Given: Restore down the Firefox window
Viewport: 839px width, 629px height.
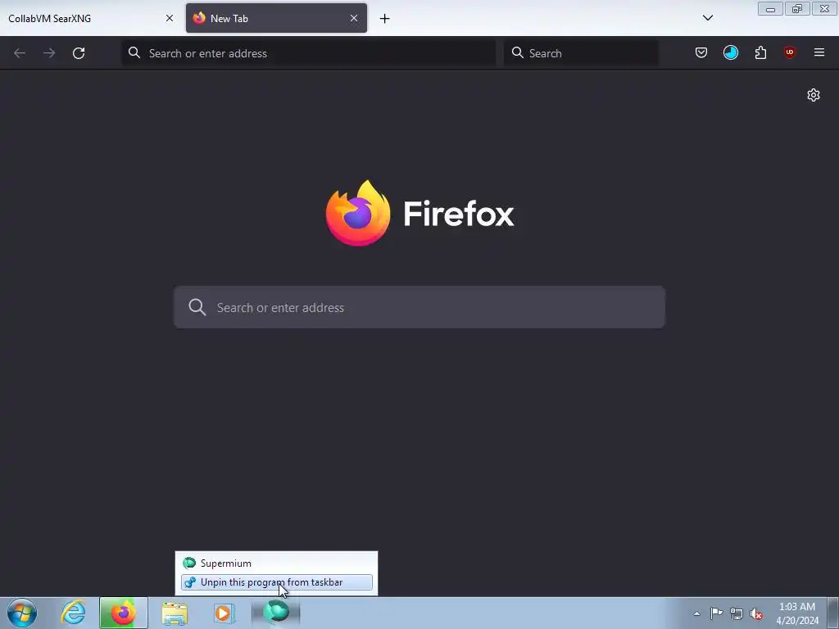Looking at the screenshot, I should click(x=797, y=9).
